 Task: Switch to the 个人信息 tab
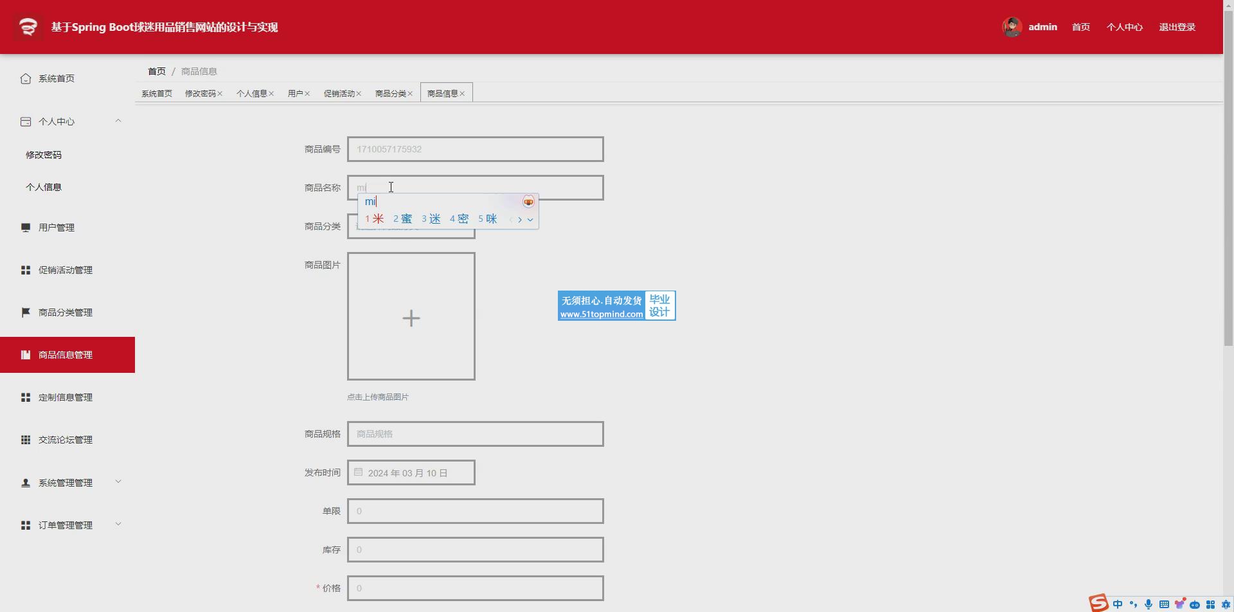coord(252,94)
